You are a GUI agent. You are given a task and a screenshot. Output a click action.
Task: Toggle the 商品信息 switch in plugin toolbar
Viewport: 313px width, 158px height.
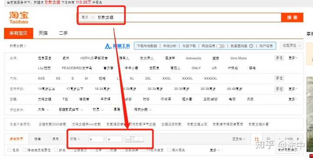tap(220, 46)
